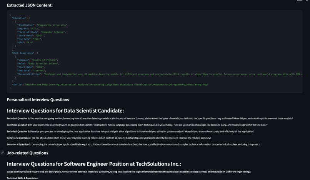The width and height of the screenshot is (310, 180).
Task: Select the "Degree": "B.S." line
Action: [28, 29]
